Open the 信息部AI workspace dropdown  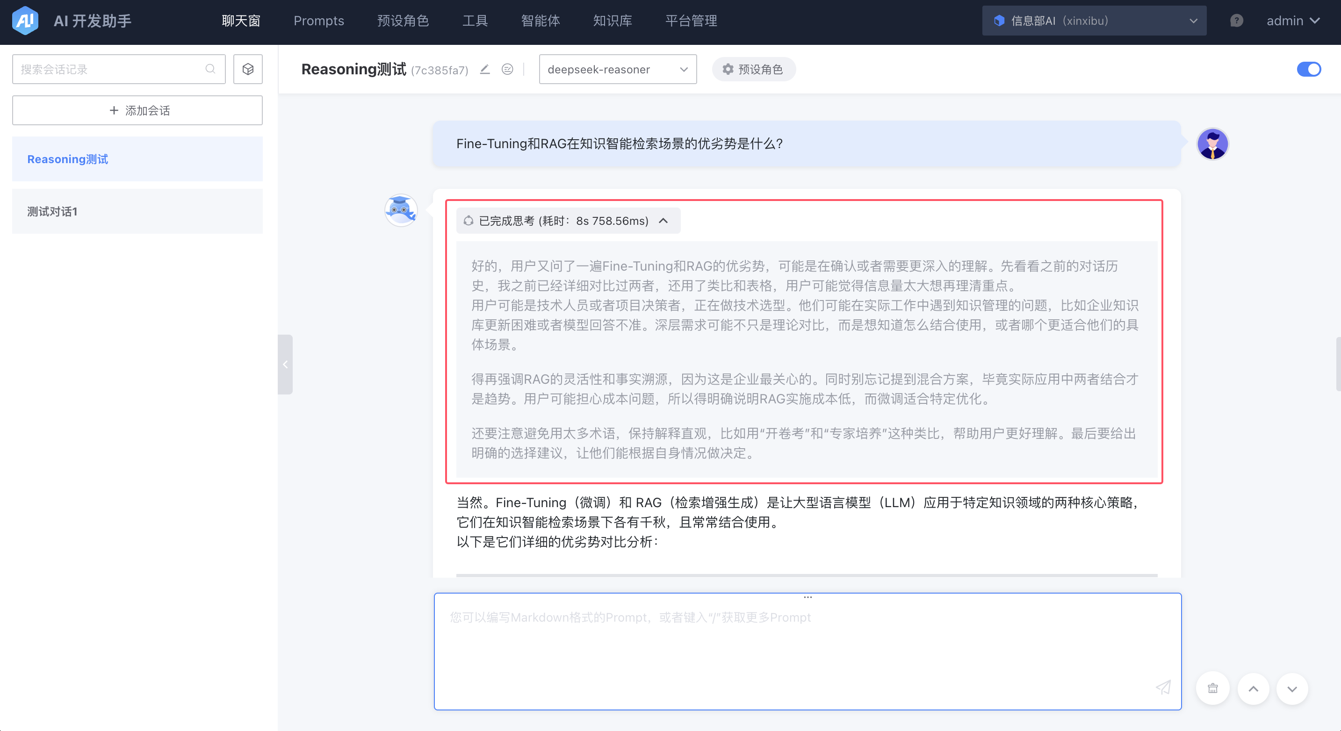(1094, 21)
